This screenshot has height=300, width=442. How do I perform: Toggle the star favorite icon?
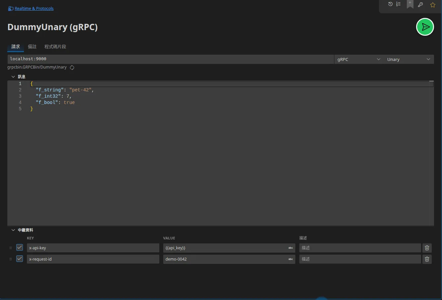[433, 5]
